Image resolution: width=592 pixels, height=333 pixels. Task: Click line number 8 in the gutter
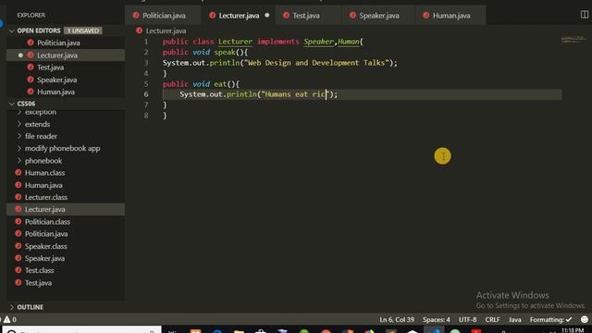[x=146, y=116]
